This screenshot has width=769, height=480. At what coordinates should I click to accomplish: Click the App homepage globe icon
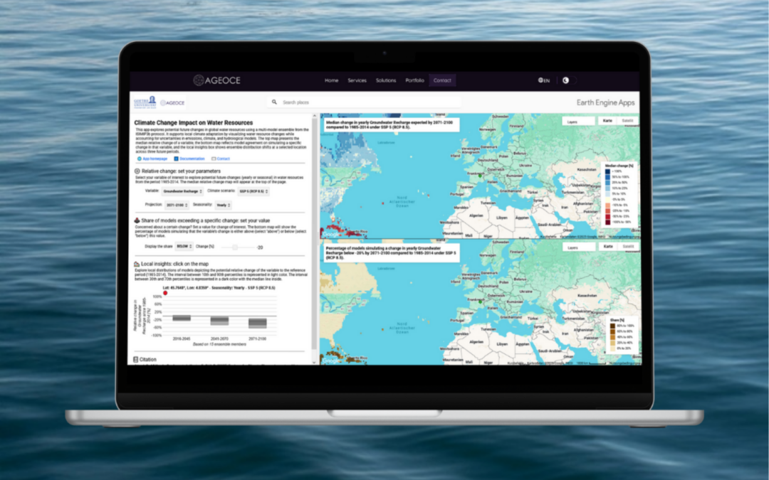(140, 159)
